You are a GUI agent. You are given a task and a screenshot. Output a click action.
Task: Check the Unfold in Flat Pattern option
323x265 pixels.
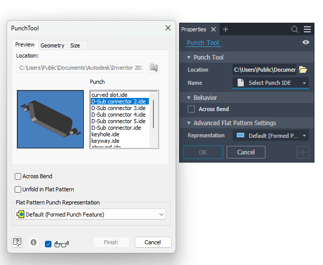(x=18, y=189)
